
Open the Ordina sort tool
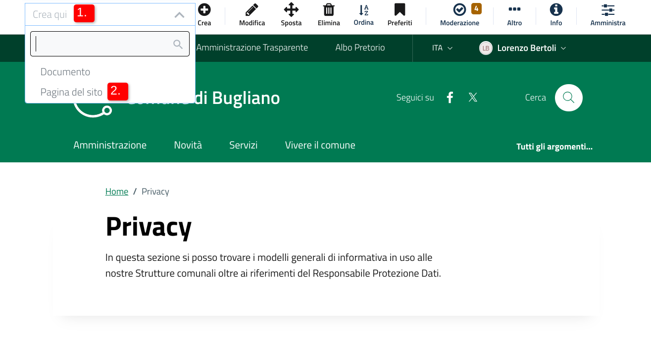(363, 10)
